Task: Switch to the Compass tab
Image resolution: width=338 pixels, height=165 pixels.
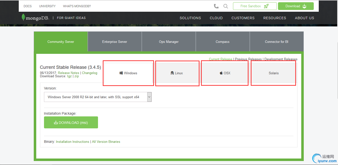Action: coord(222,42)
